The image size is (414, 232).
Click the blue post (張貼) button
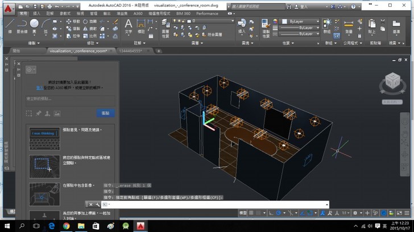105,113
